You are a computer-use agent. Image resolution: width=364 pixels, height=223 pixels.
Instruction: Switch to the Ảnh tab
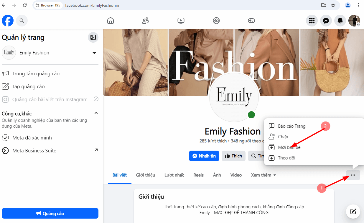point(217,175)
